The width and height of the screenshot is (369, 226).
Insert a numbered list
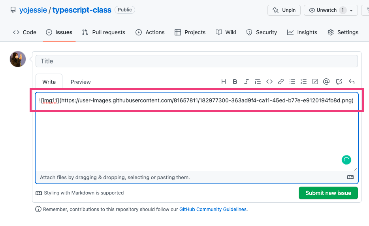coord(303,82)
